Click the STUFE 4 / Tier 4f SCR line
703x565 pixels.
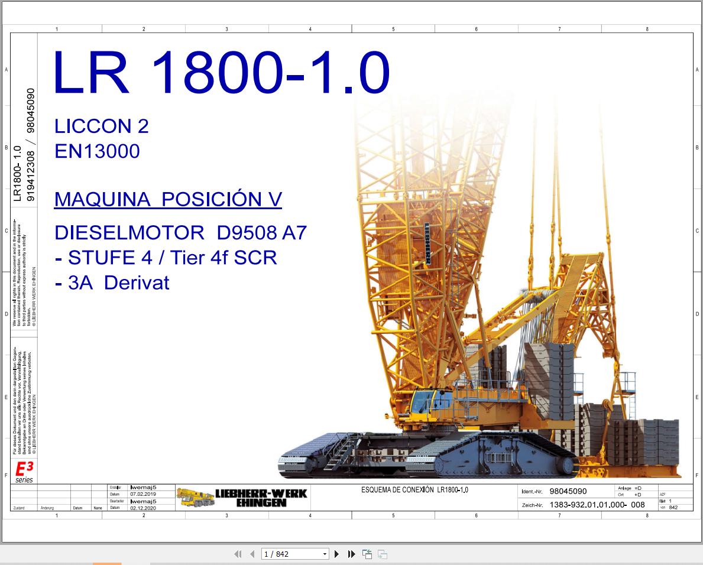coord(166,258)
